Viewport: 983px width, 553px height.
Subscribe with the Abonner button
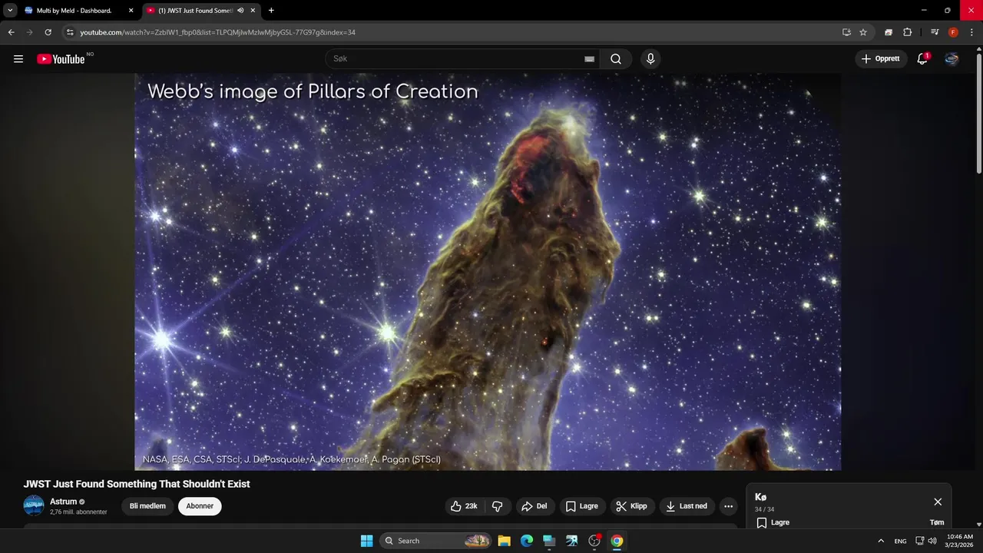pyautogui.click(x=200, y=506)
